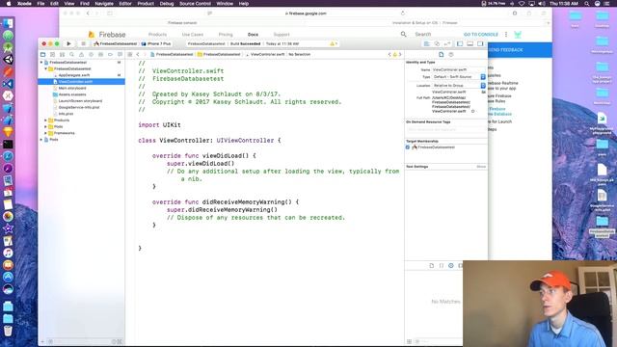Click On Demand Resource Tags field
Viewport: 617px width, 347px height.
click(446, 129)
